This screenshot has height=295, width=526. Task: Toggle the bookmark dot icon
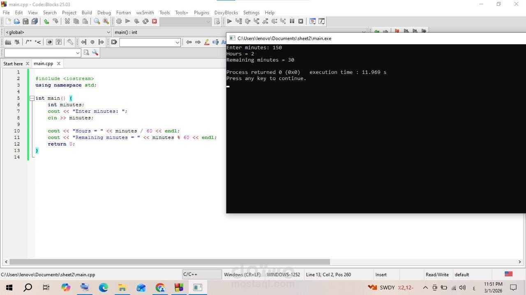click(x=92, y=42)
